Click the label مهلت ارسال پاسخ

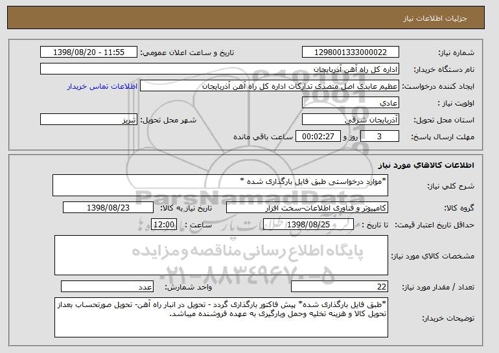(x=443, y=137)
